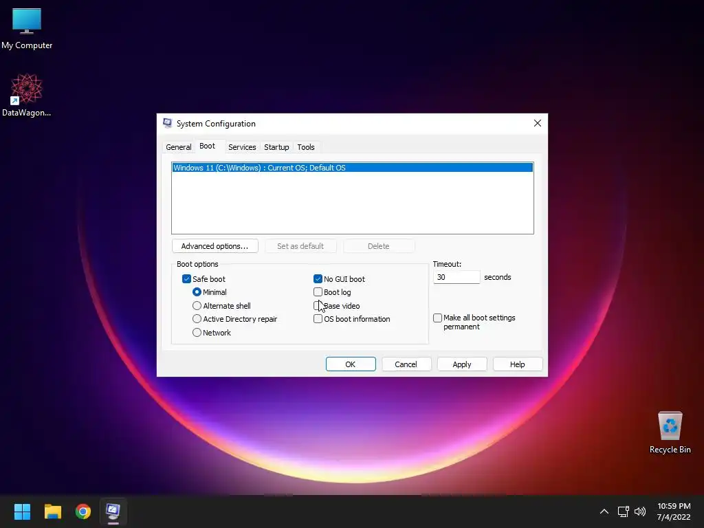Open Advanced options for boot
Screen dimensions: 704x528
click(x=214, y=246)
